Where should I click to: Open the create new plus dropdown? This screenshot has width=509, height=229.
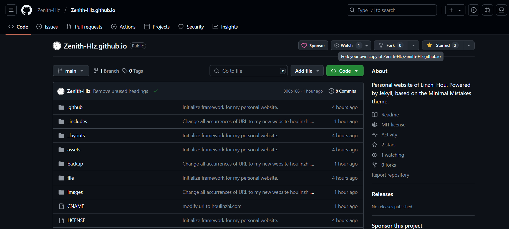(x=455, y=10)
